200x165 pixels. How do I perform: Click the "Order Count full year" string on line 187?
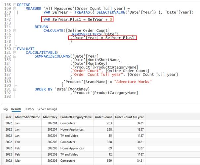coord(98,75)
